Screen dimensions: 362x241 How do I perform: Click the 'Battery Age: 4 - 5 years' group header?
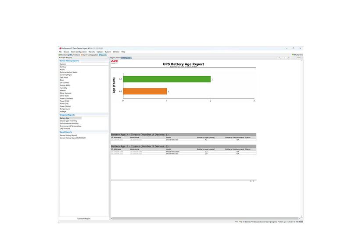[x=183, y=135]
